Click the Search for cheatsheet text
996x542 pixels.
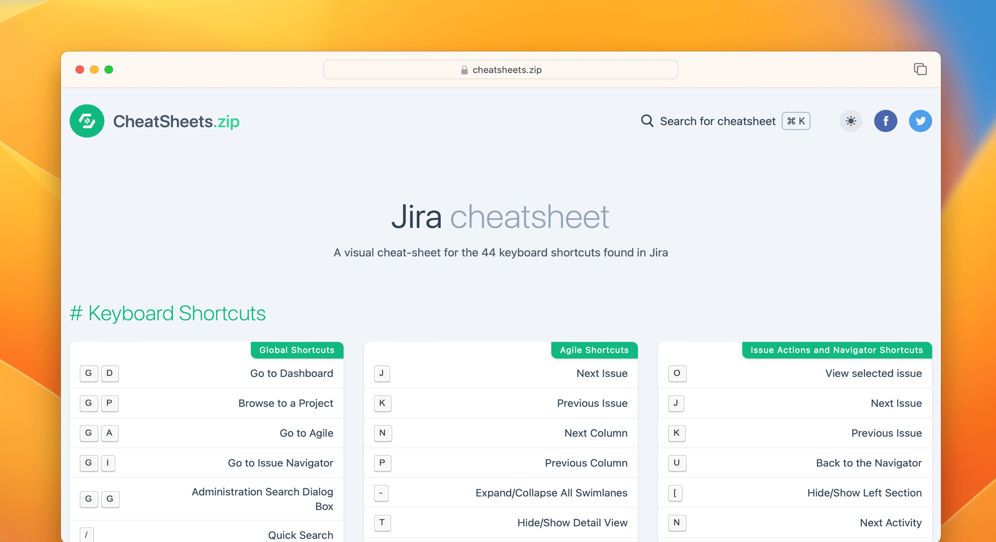tap(717, 121)
